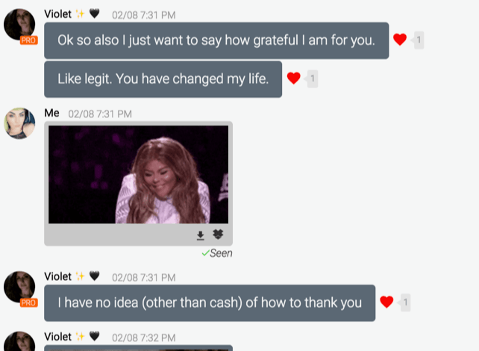The height and width of the screenshot is (351, 479).
Task: Select 'Ok so also I just want' message bubble
Action: point(216,40)
